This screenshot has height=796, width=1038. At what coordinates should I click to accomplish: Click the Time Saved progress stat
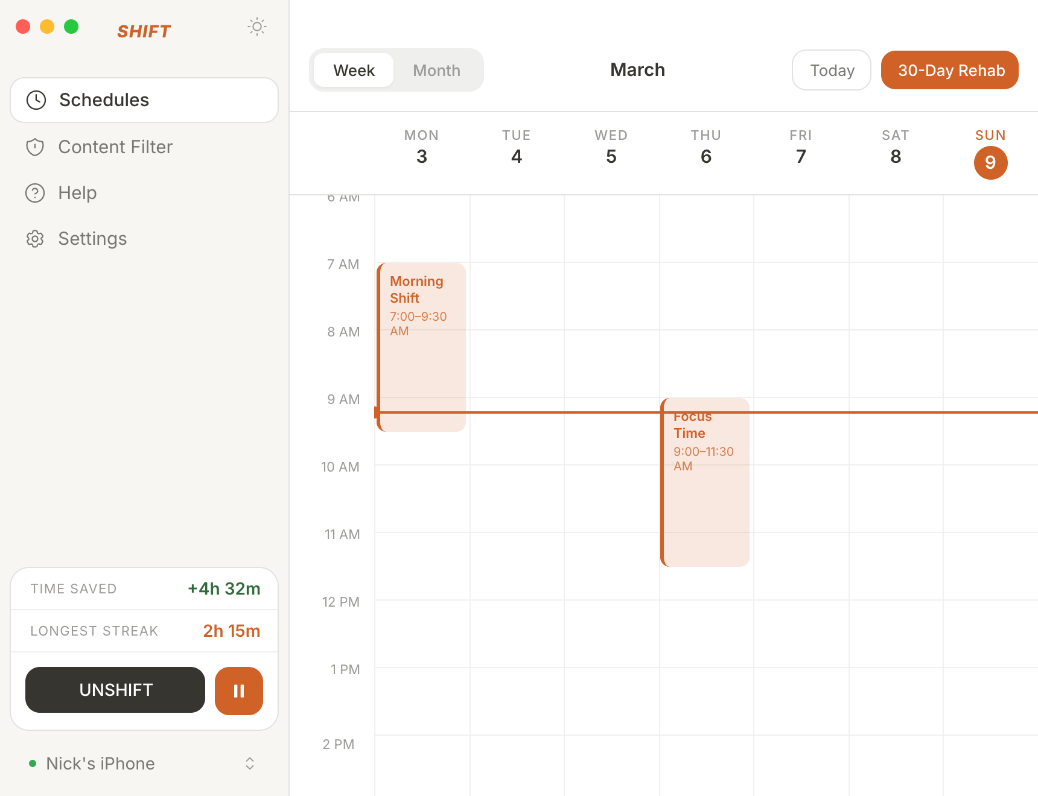pos(144,589)
